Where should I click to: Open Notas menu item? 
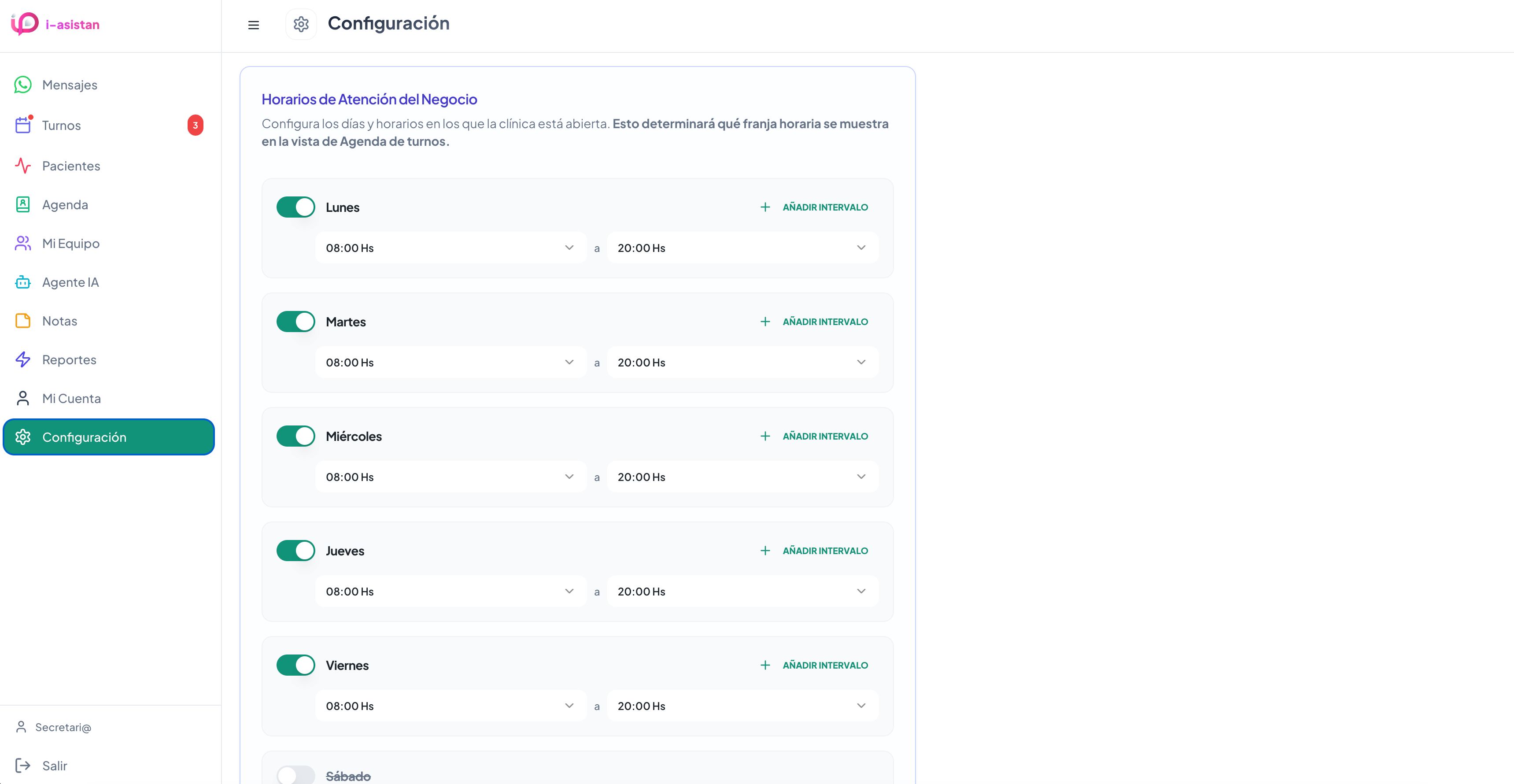[109, 321]
